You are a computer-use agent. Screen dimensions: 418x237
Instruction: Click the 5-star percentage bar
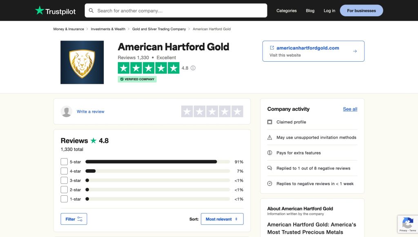[x=158, y=162]
